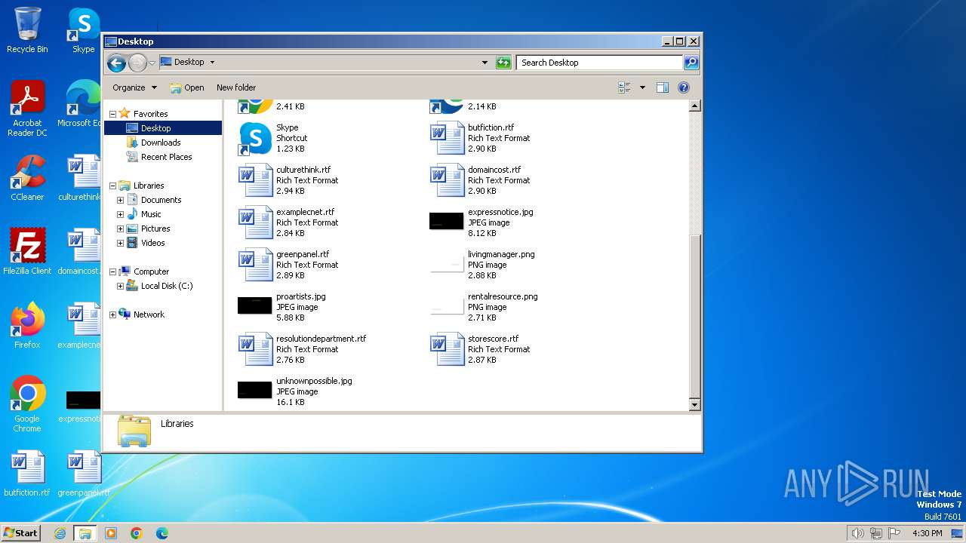Open the Start menu

pyautogui.click(x=20, y=532)
